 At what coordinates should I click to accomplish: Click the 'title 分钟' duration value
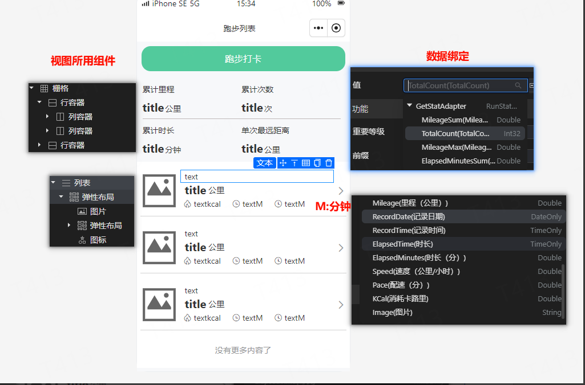click(162, 149)
